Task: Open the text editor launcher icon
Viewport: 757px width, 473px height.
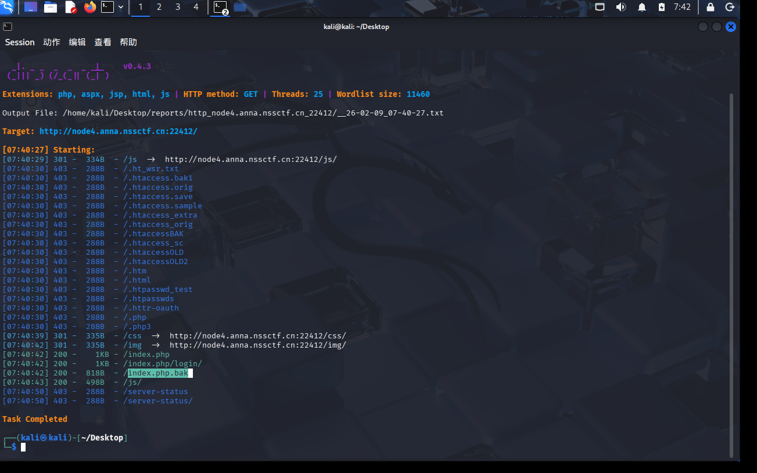Action: point(70,7)
